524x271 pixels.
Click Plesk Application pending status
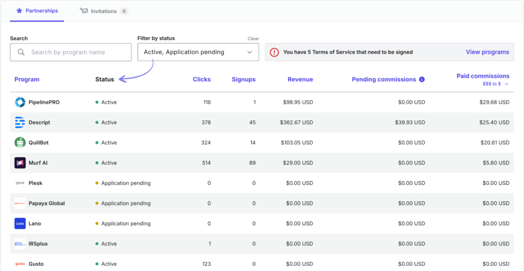point(123,183)
